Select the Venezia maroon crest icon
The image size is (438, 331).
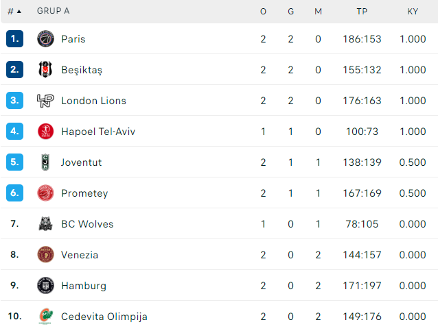[45, 255]
